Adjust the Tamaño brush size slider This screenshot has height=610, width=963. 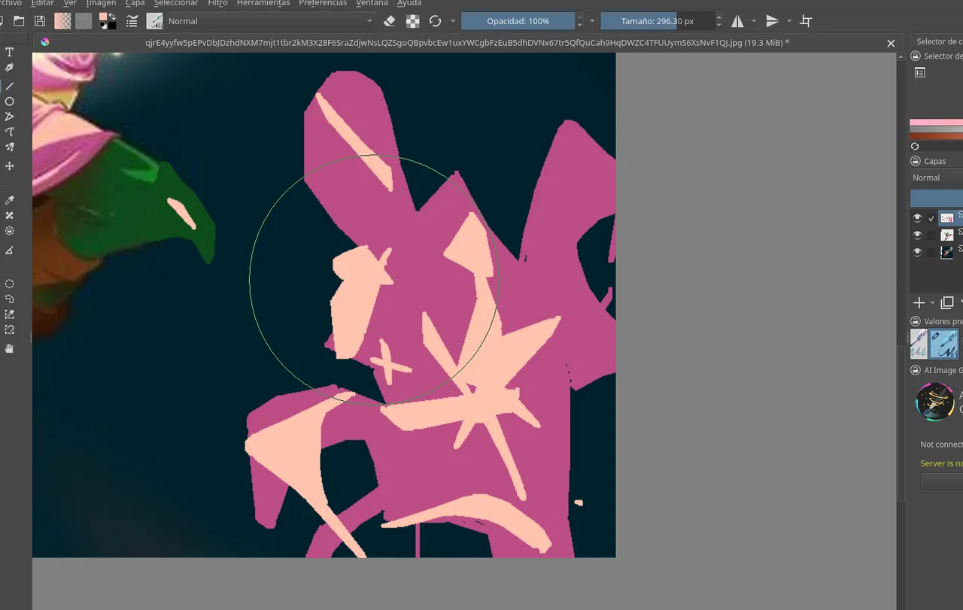pos(658,21)
